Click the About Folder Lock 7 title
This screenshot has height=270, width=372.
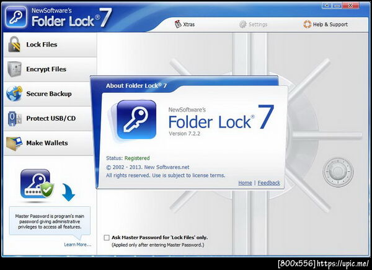pyautogui.click(x=136, y=86)
